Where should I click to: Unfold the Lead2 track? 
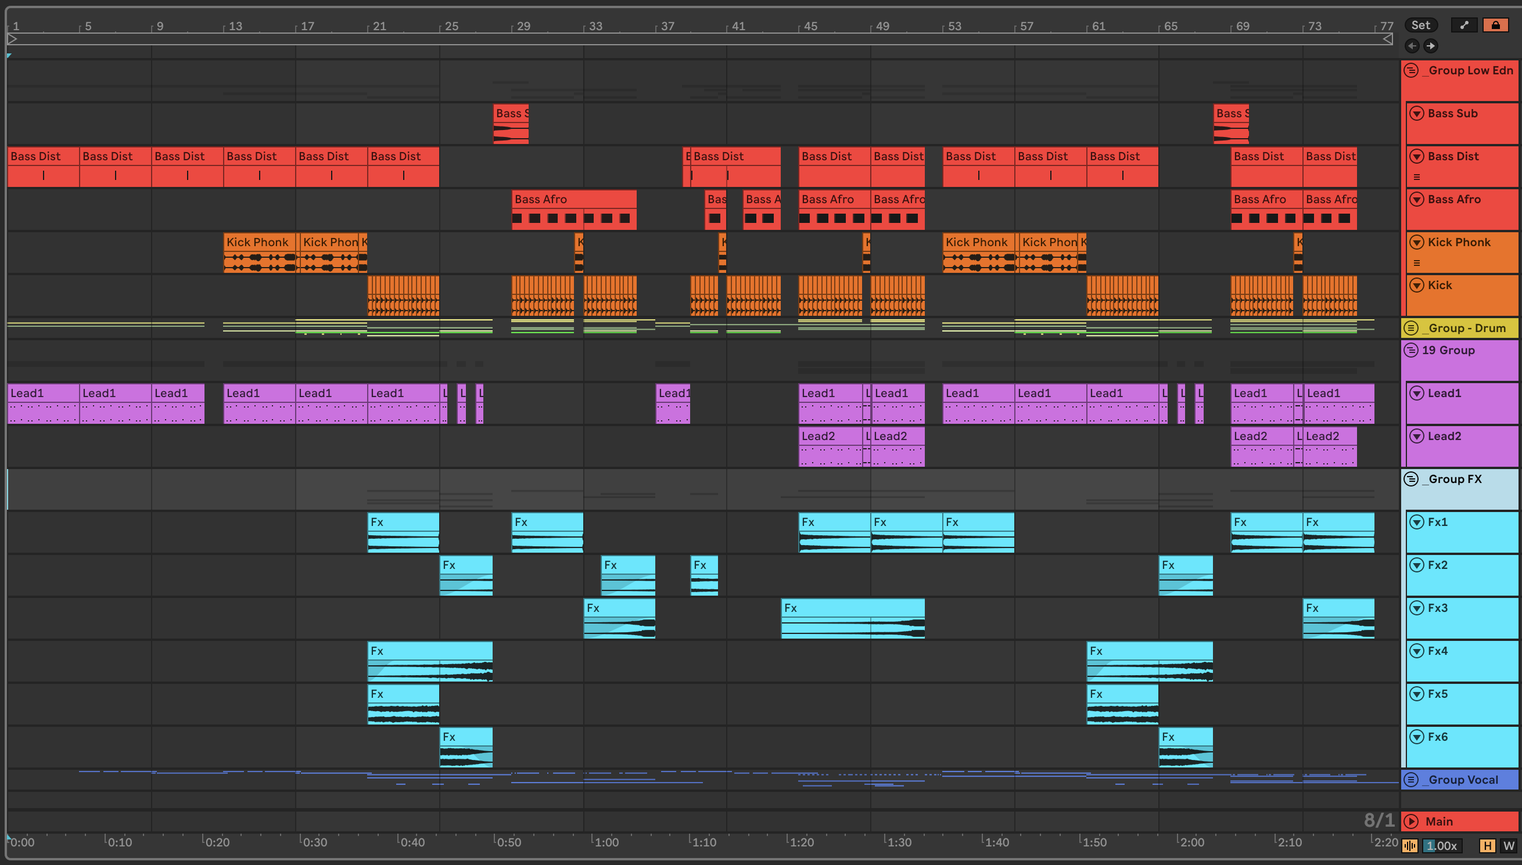(1417, 436)
